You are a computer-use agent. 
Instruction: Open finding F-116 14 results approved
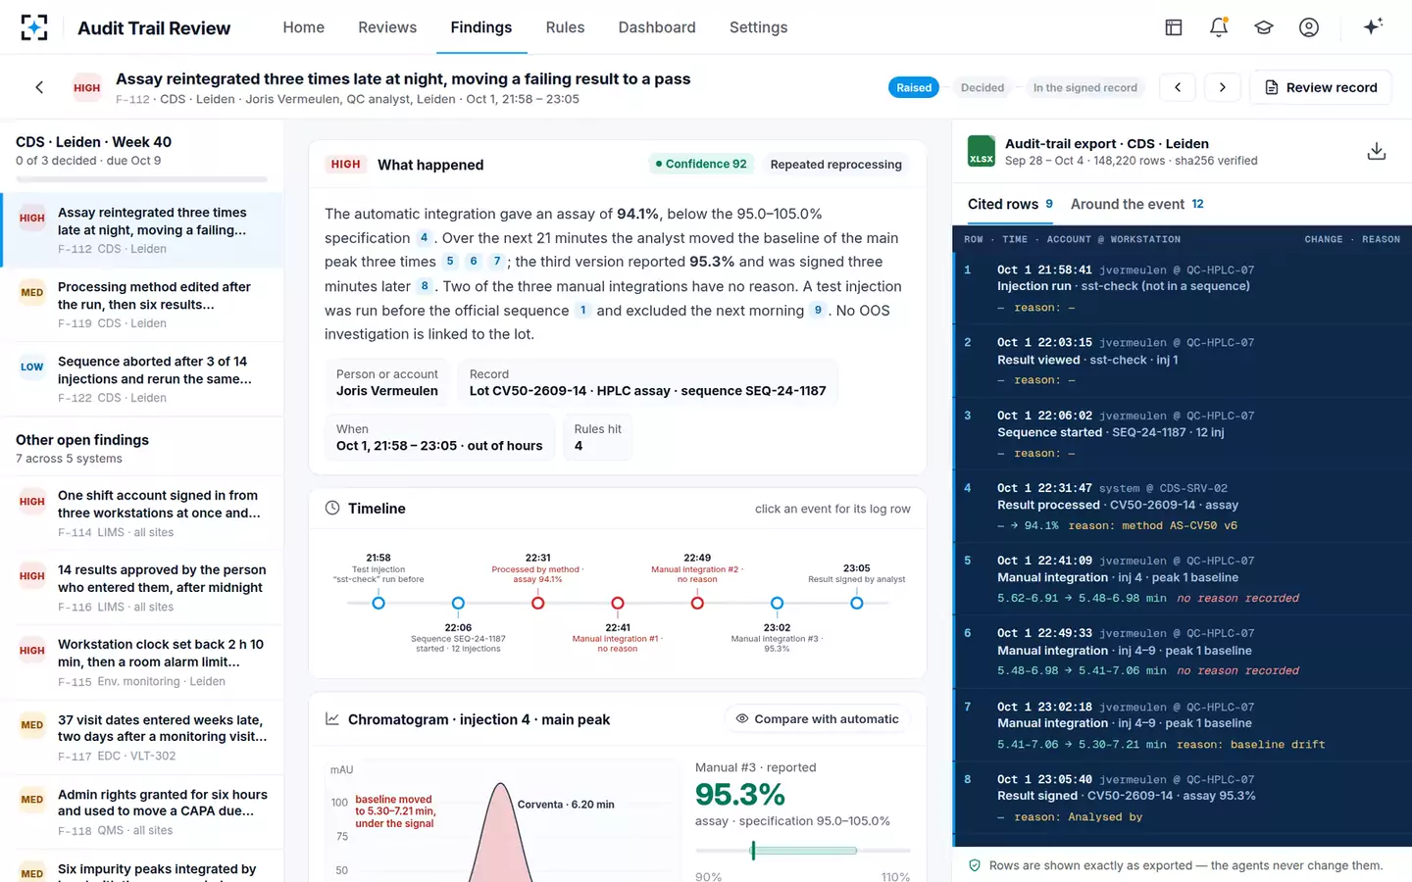[x=142, y=587]
